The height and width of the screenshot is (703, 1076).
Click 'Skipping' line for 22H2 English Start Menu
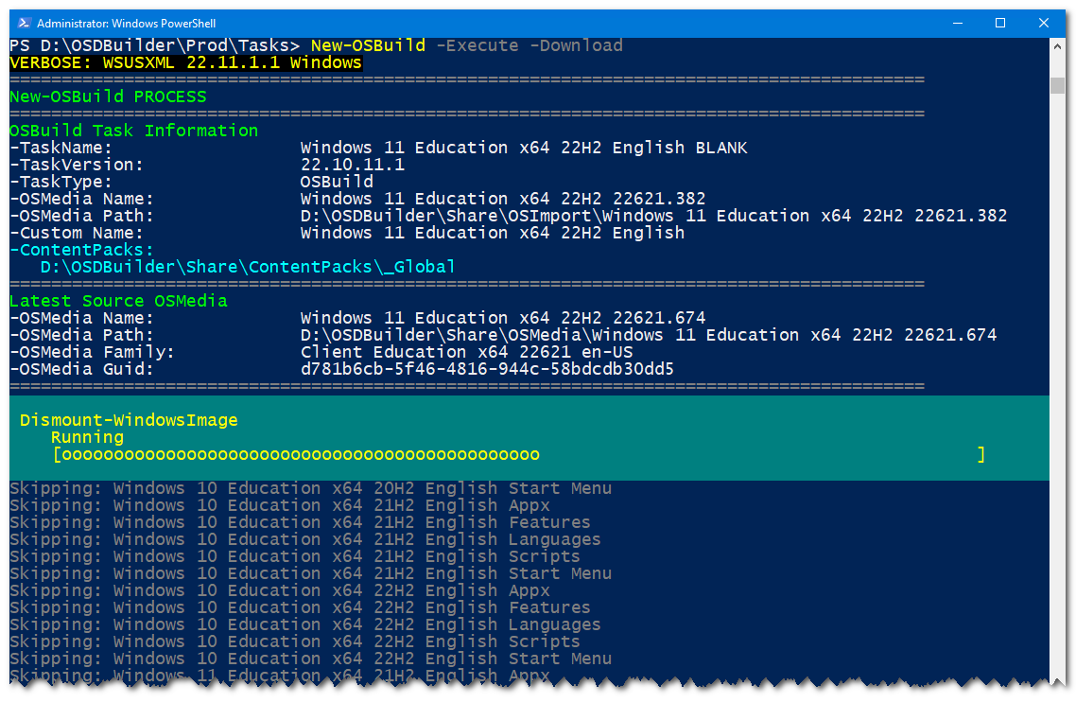point(310,659)
